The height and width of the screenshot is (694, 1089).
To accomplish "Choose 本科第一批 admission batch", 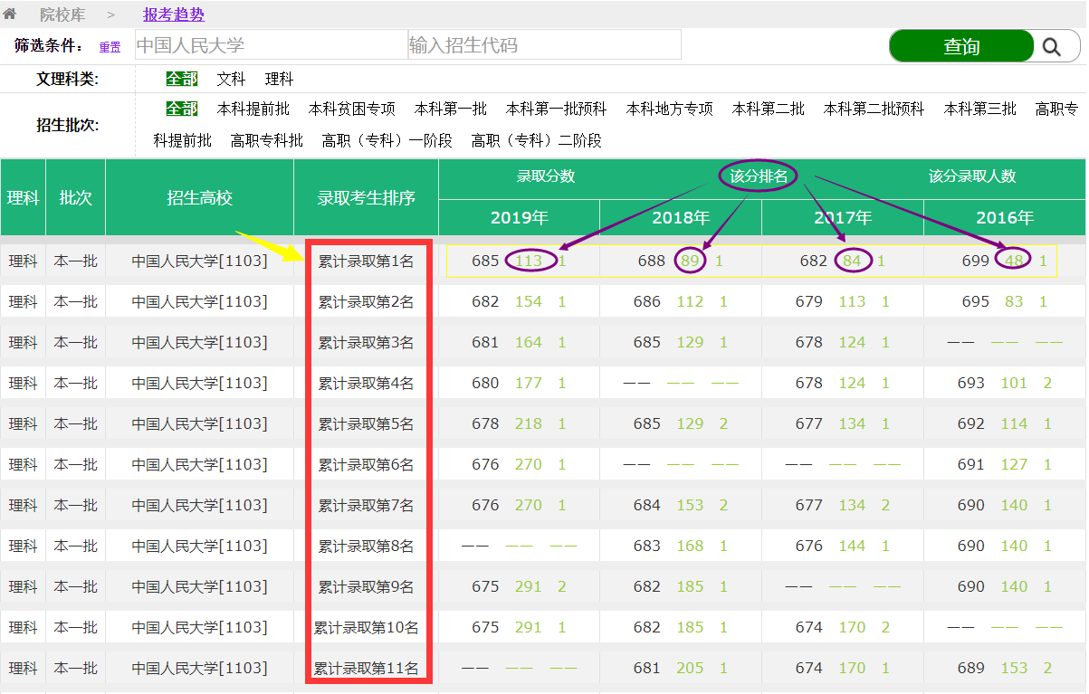I will pyautogui.click(x=451, y=109).
